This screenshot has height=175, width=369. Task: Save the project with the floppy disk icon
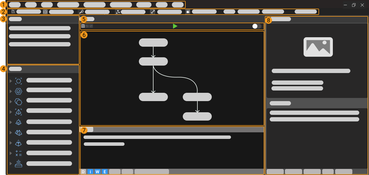tap(83, 26)
